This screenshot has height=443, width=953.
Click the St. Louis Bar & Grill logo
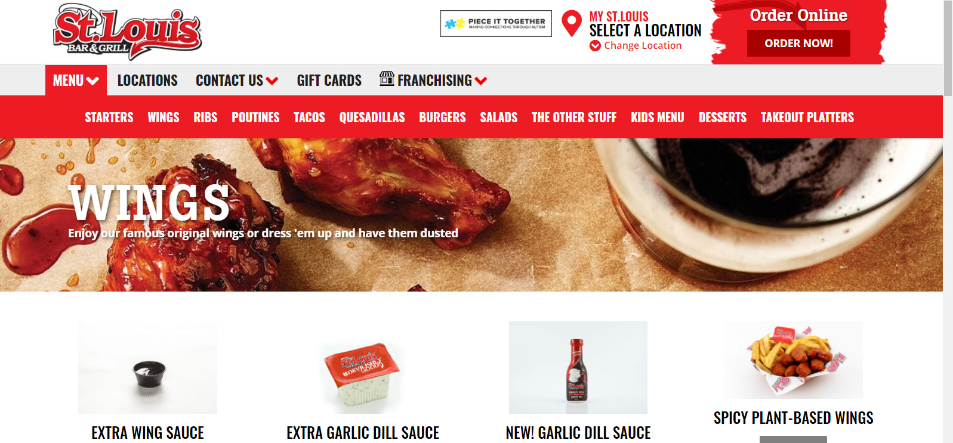[x=128, y=32]
